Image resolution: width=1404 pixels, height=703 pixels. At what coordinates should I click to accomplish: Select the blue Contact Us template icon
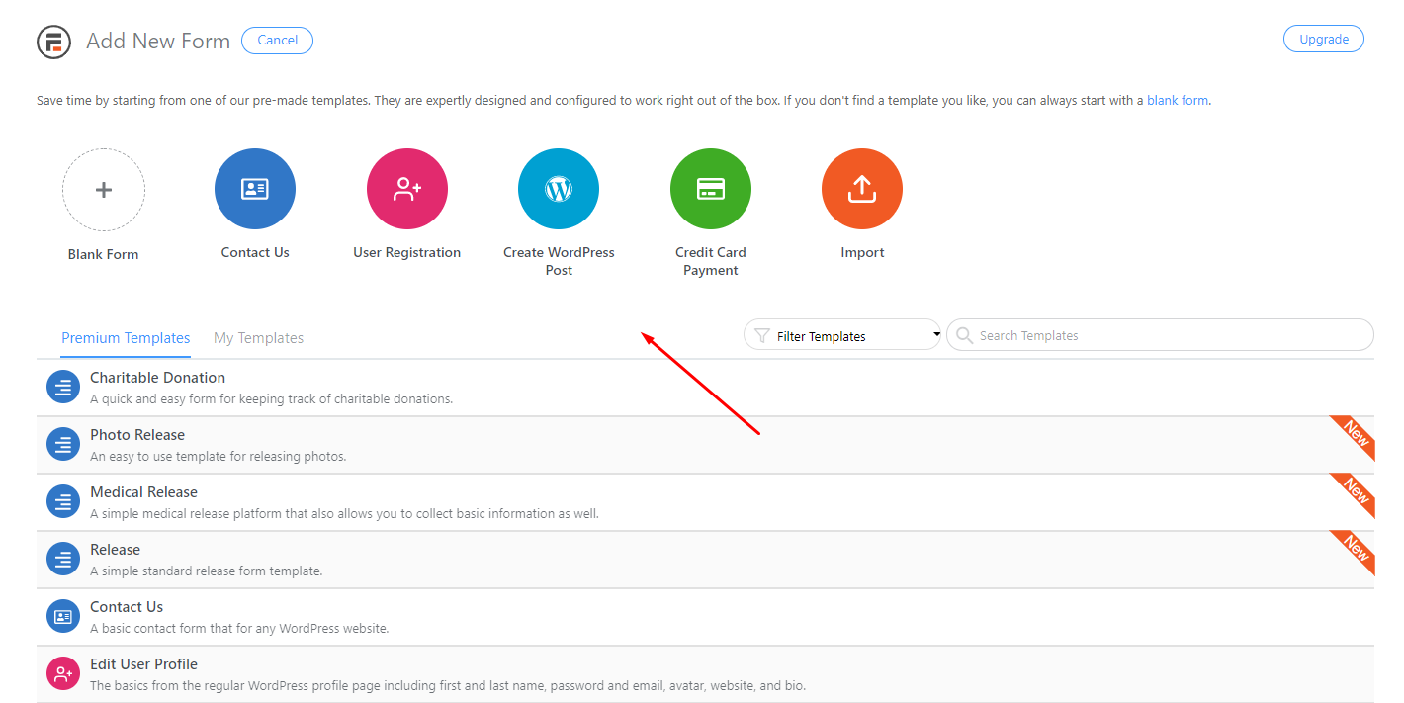point(255,189)
